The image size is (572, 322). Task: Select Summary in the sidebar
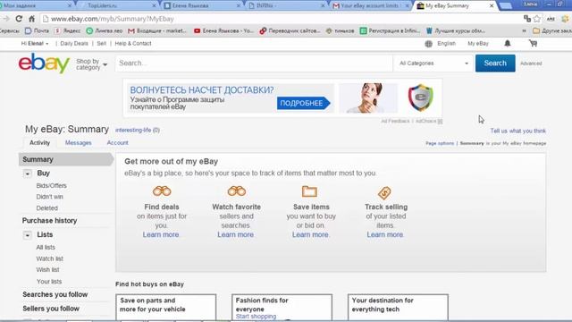point(65,159)
